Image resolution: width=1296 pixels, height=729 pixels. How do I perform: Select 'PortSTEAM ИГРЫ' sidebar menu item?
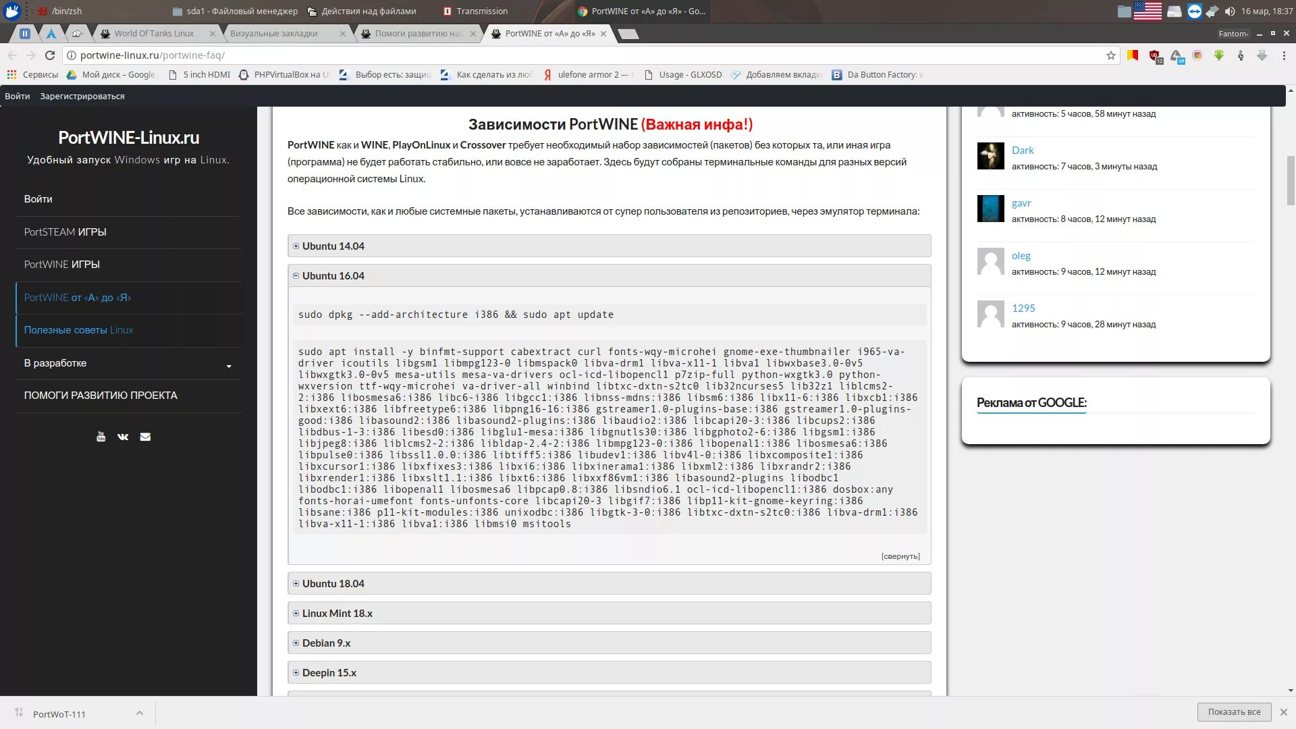point(65,232)
